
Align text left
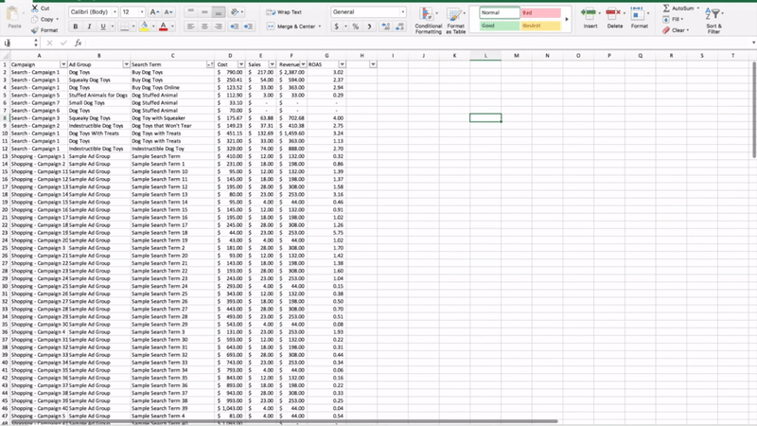(191, 27)
